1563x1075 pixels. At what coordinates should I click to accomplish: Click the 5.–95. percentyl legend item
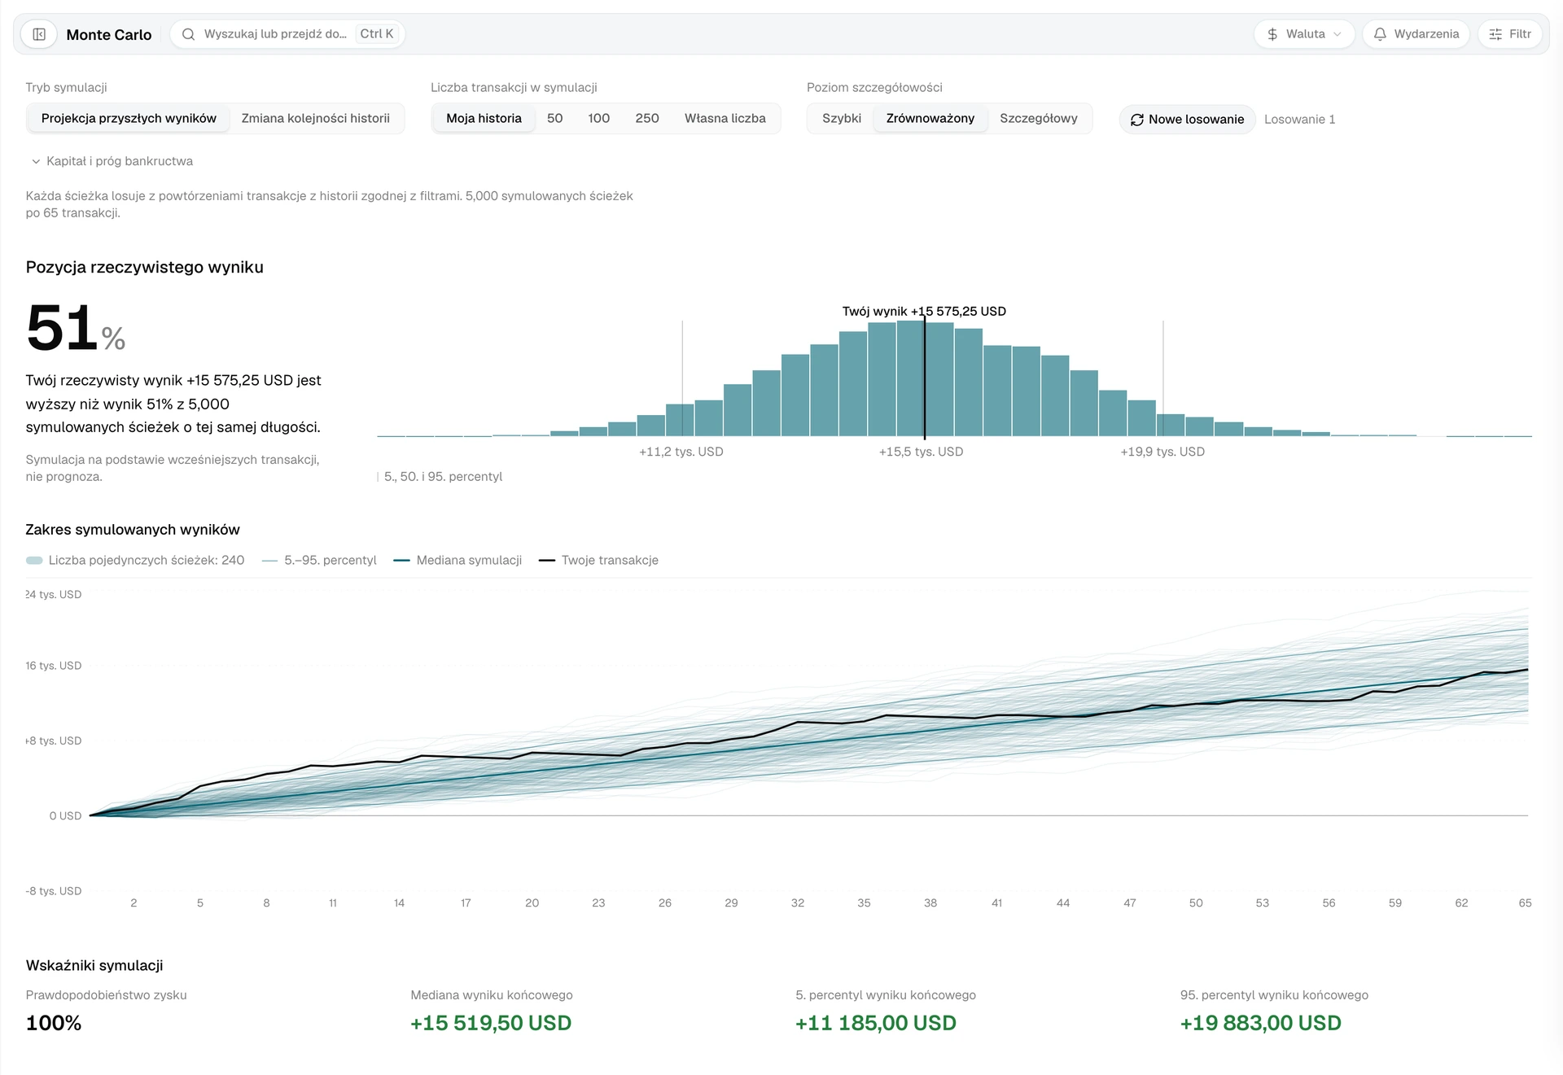tap(319, 560)
